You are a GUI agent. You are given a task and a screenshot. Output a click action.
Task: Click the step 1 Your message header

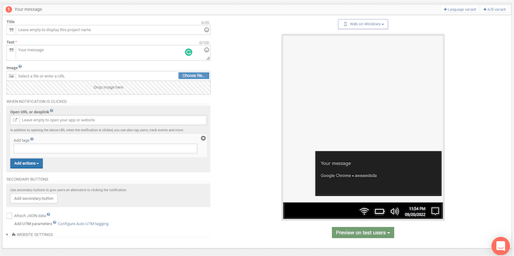(28, 10)
